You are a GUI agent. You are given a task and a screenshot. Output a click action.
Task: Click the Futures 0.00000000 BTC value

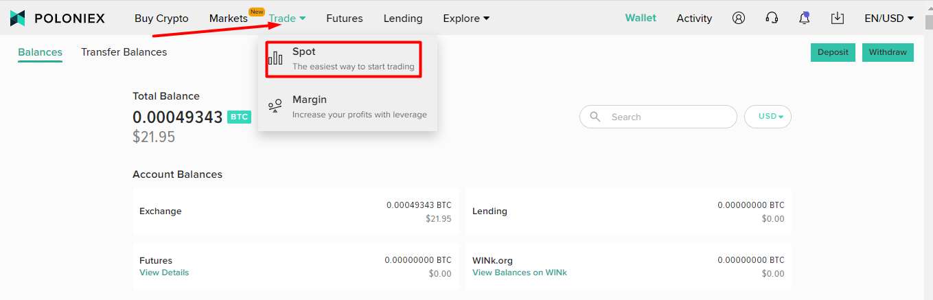click(x=418, y=260)
